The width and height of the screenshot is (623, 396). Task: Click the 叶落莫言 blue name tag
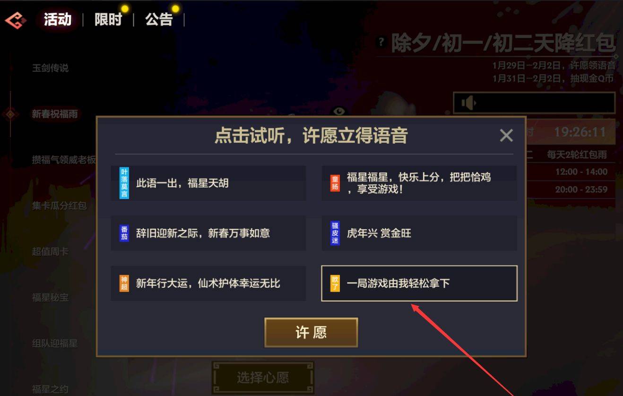124,183
